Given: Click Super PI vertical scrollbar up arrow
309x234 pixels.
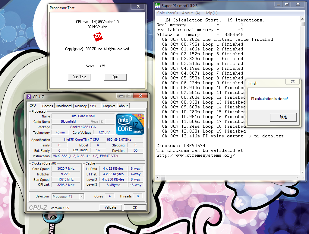Looking at the screenshot, I should pos(302,19).
